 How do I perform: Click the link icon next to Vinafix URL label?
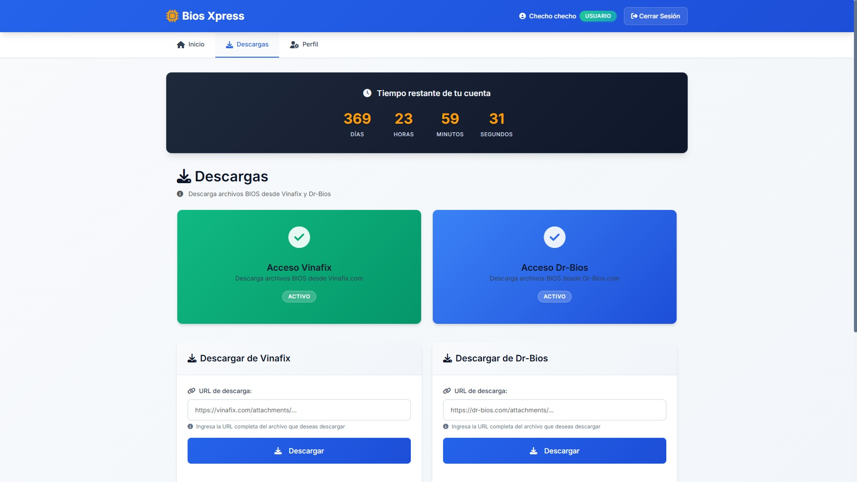pyautogui.click(x=192, y=391)
